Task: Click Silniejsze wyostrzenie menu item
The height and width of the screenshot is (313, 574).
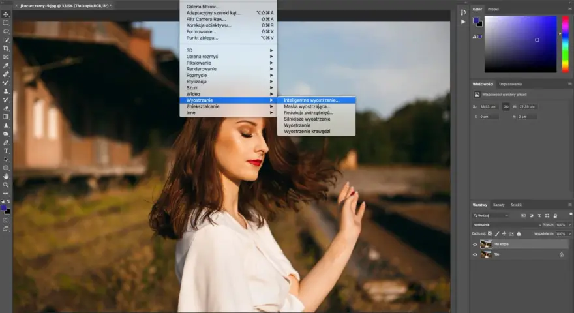Action: (x=316, y=119)
